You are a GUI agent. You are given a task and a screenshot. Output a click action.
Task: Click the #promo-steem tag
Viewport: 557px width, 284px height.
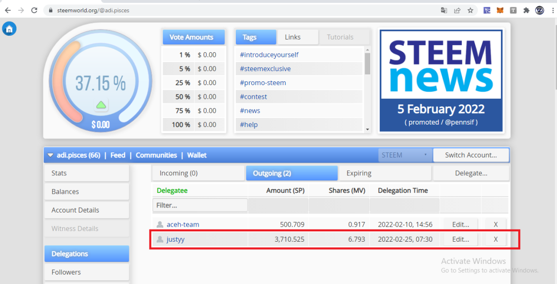(263, 83)
